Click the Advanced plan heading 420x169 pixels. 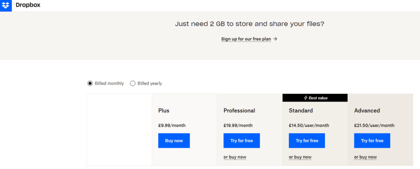[x=367, y=110]
